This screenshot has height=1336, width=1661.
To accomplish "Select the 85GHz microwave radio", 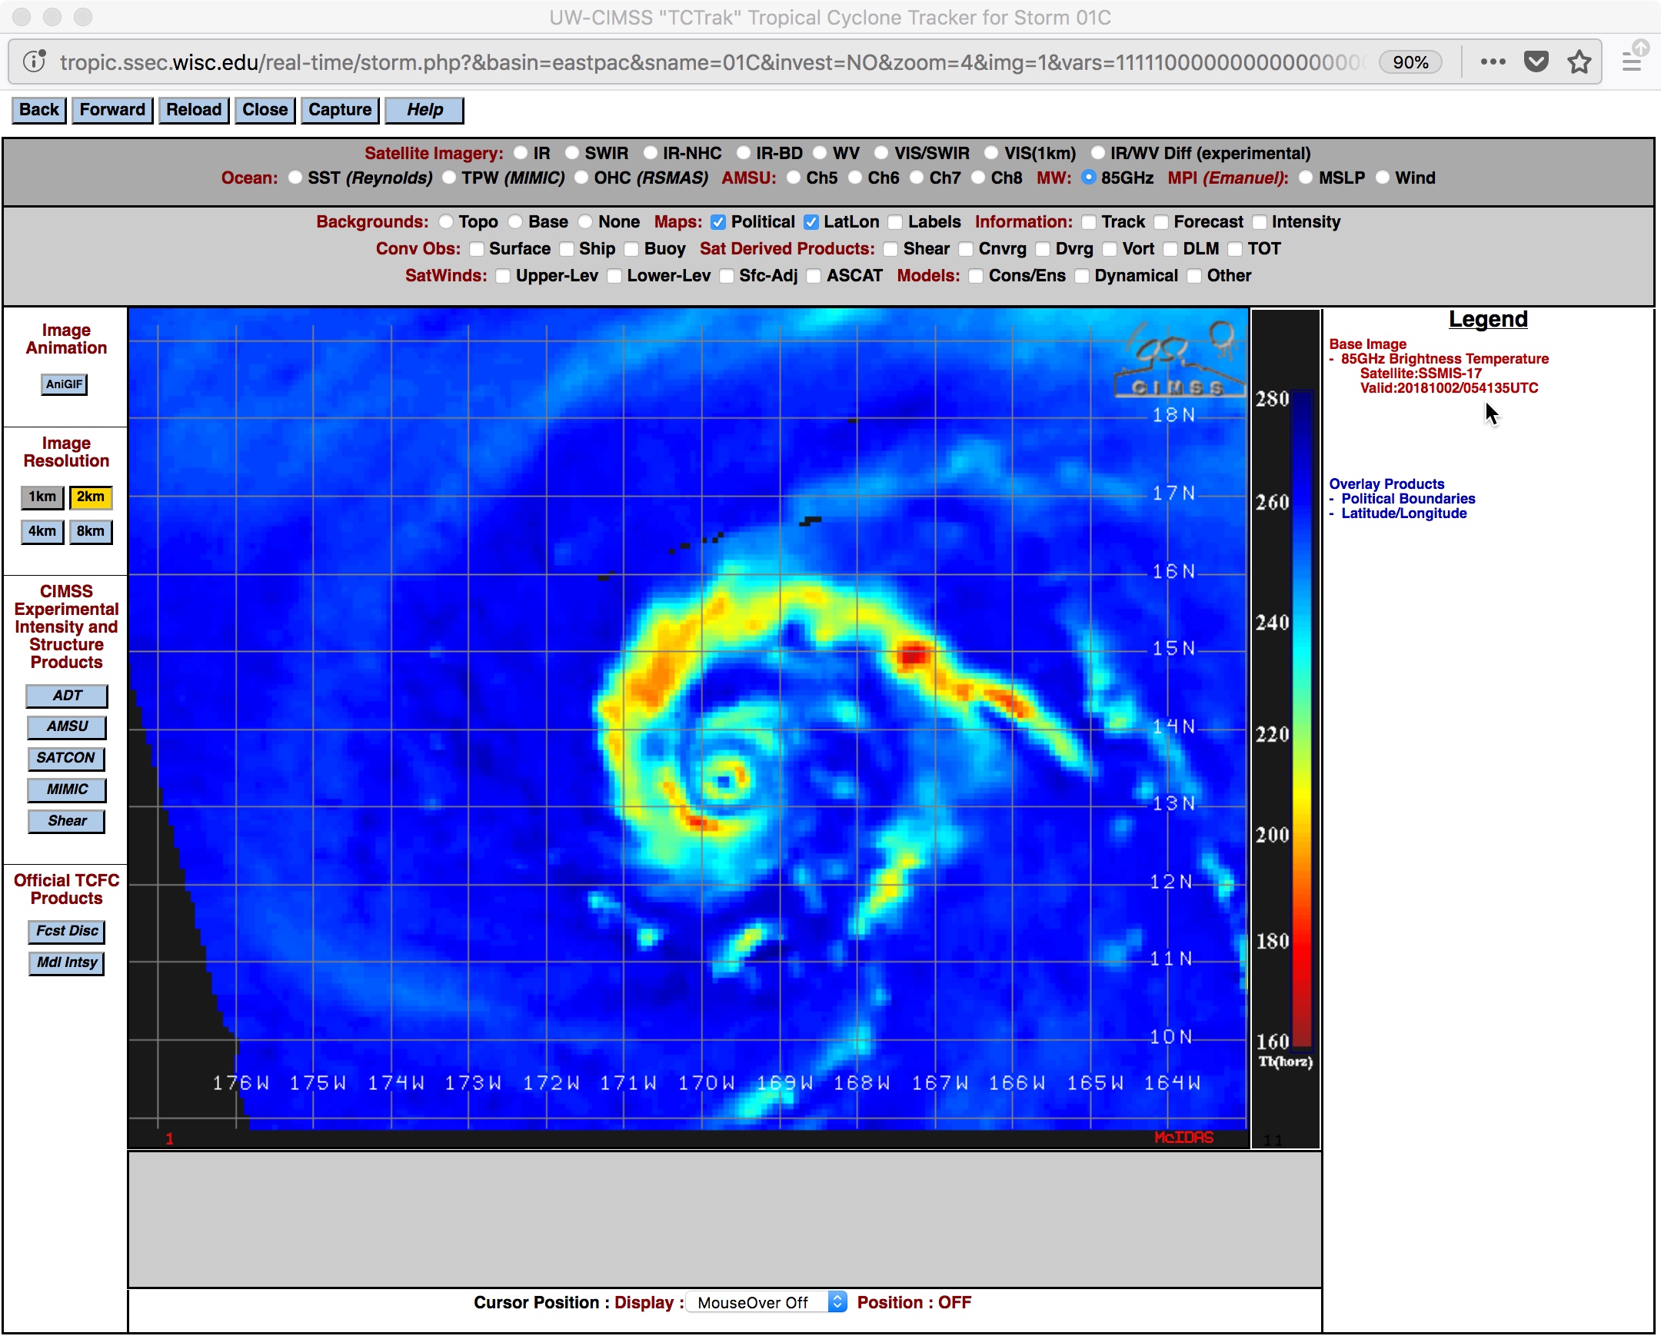I will point(1089,178).
